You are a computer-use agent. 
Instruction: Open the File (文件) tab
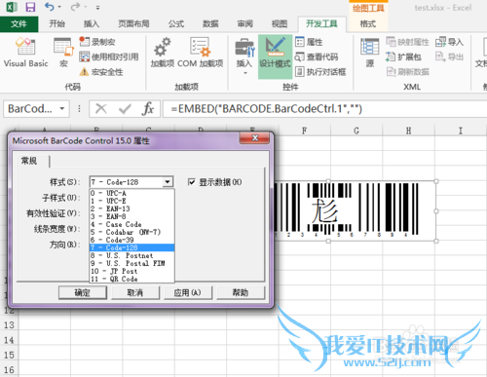pos(19,24)
